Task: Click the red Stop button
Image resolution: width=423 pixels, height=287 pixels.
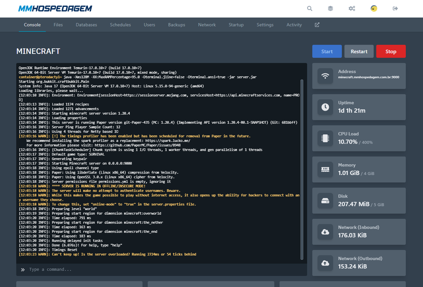Action: point(391,51)
